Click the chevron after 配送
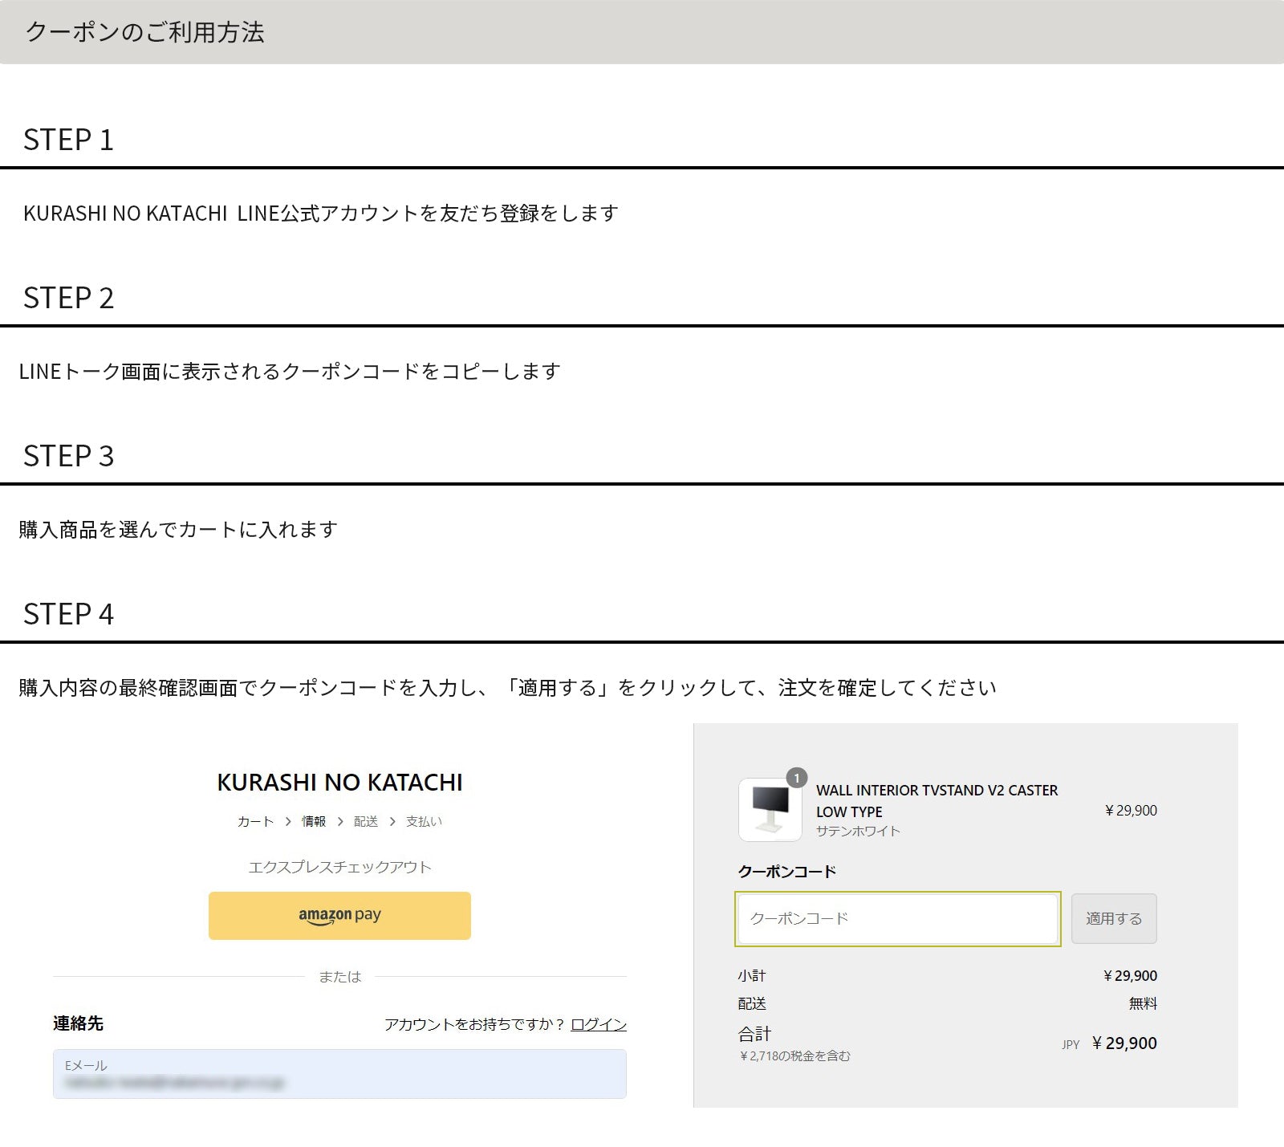Image resolution: width=1284 pixels, height=1147 pixels. click(x=392, y=822)
